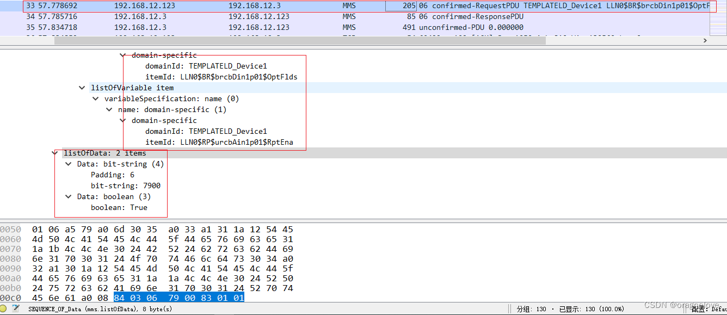Screen dimensions: 727x315
Task: Select itemId LLN0$RP$urcbAin1p01$RptEna line
Action: point(219,142)
